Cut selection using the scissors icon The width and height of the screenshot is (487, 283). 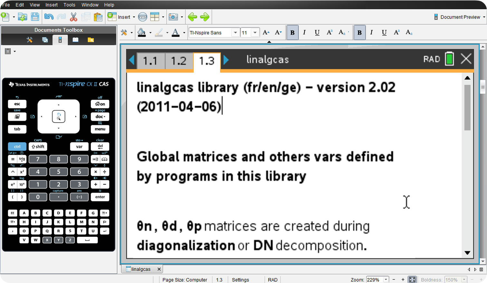(x=73, y=17)
